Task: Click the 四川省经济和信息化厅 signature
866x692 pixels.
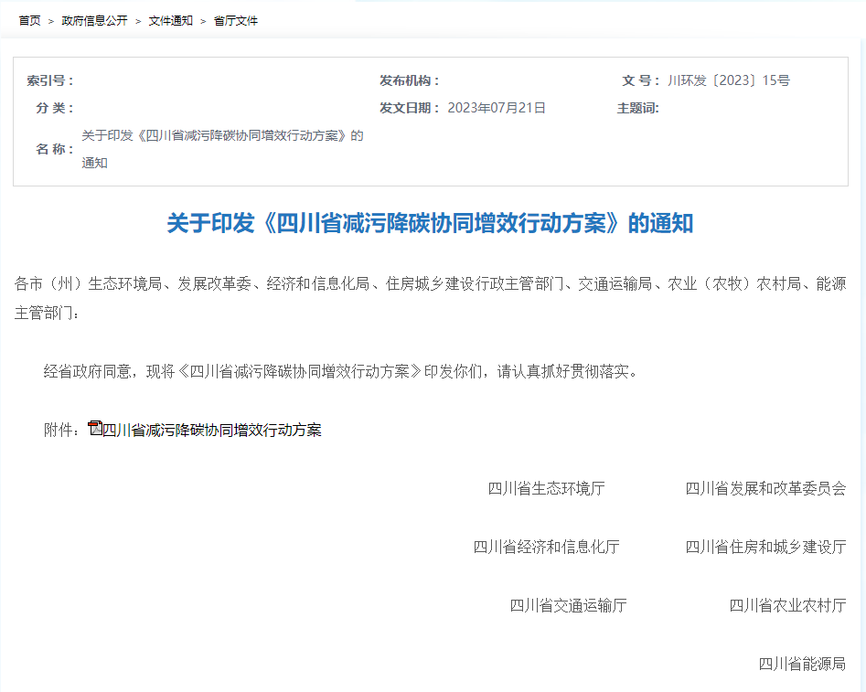Action: 546,547
